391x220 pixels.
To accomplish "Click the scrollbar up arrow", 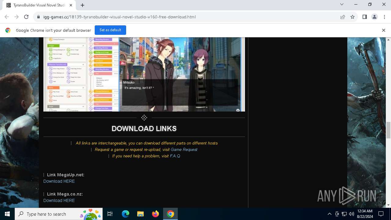I will point(389,40).
